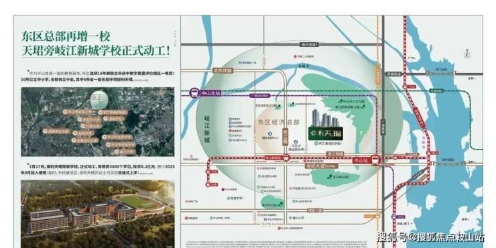Click the 东区经济总部 area label
496x248 pixels.
[x=278, y=122]
